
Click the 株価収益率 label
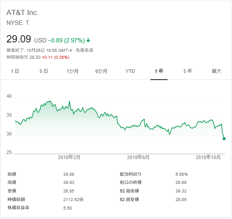pyautogui.click(x=18, y=208)
